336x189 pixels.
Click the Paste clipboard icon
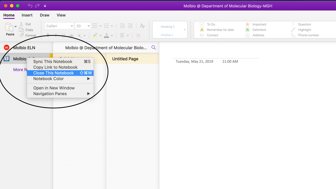click(9, 27)
